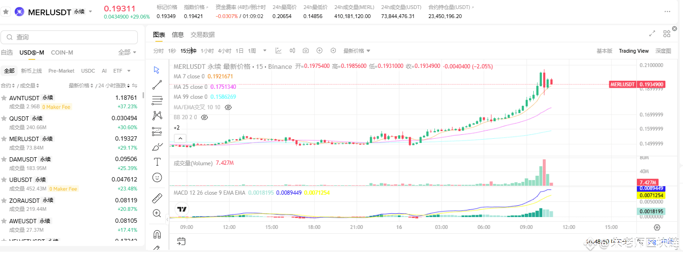Change the candlestick chart style icon

pyautogui.click(x=292, y=51)
